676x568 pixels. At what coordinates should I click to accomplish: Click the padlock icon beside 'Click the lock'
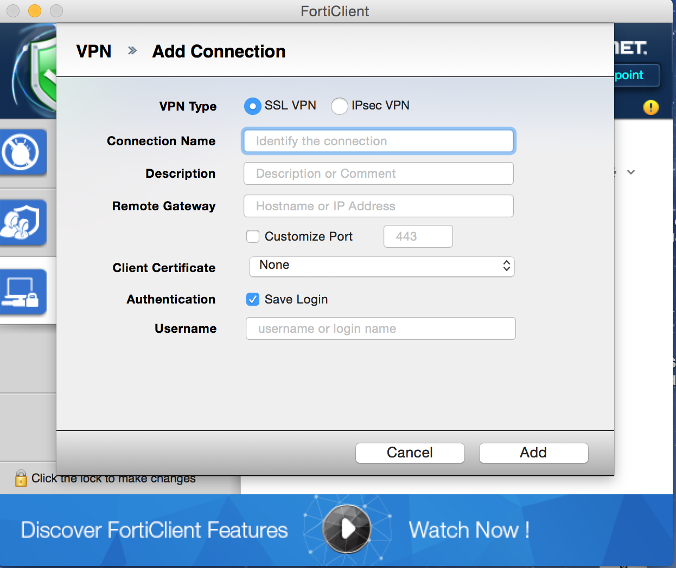20,478
